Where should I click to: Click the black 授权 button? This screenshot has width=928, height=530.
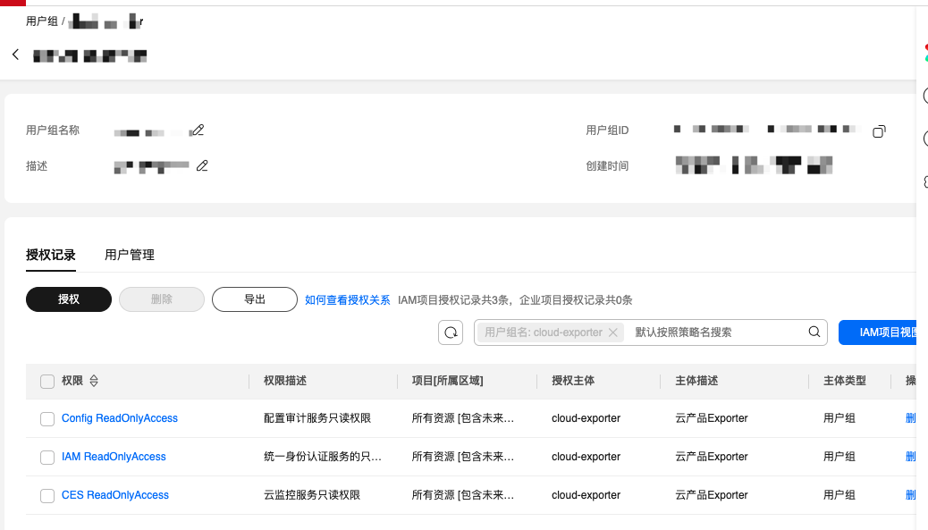[69, 299]
